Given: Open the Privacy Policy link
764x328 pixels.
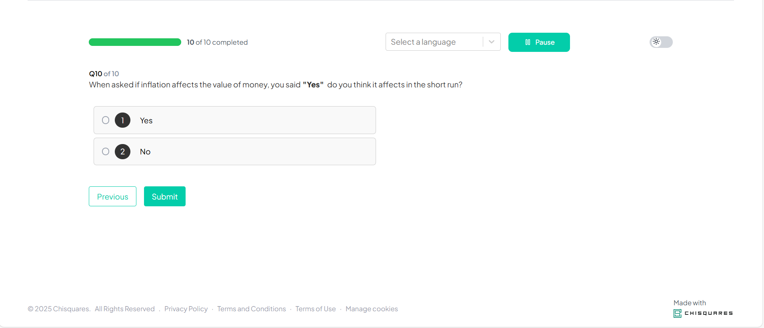Looking at the screenshot, I should click(x=186, y=309).
